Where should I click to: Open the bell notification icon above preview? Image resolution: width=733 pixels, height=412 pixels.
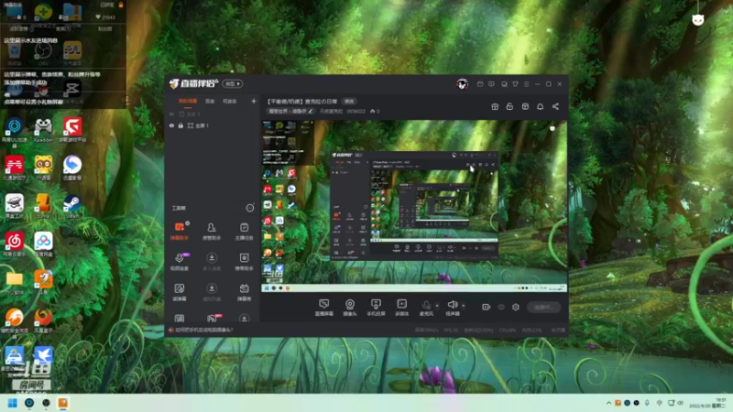pos(540,106)
